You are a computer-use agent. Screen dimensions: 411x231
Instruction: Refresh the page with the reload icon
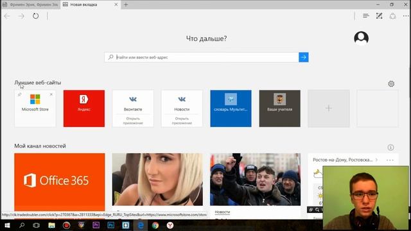tap(36, 16)
